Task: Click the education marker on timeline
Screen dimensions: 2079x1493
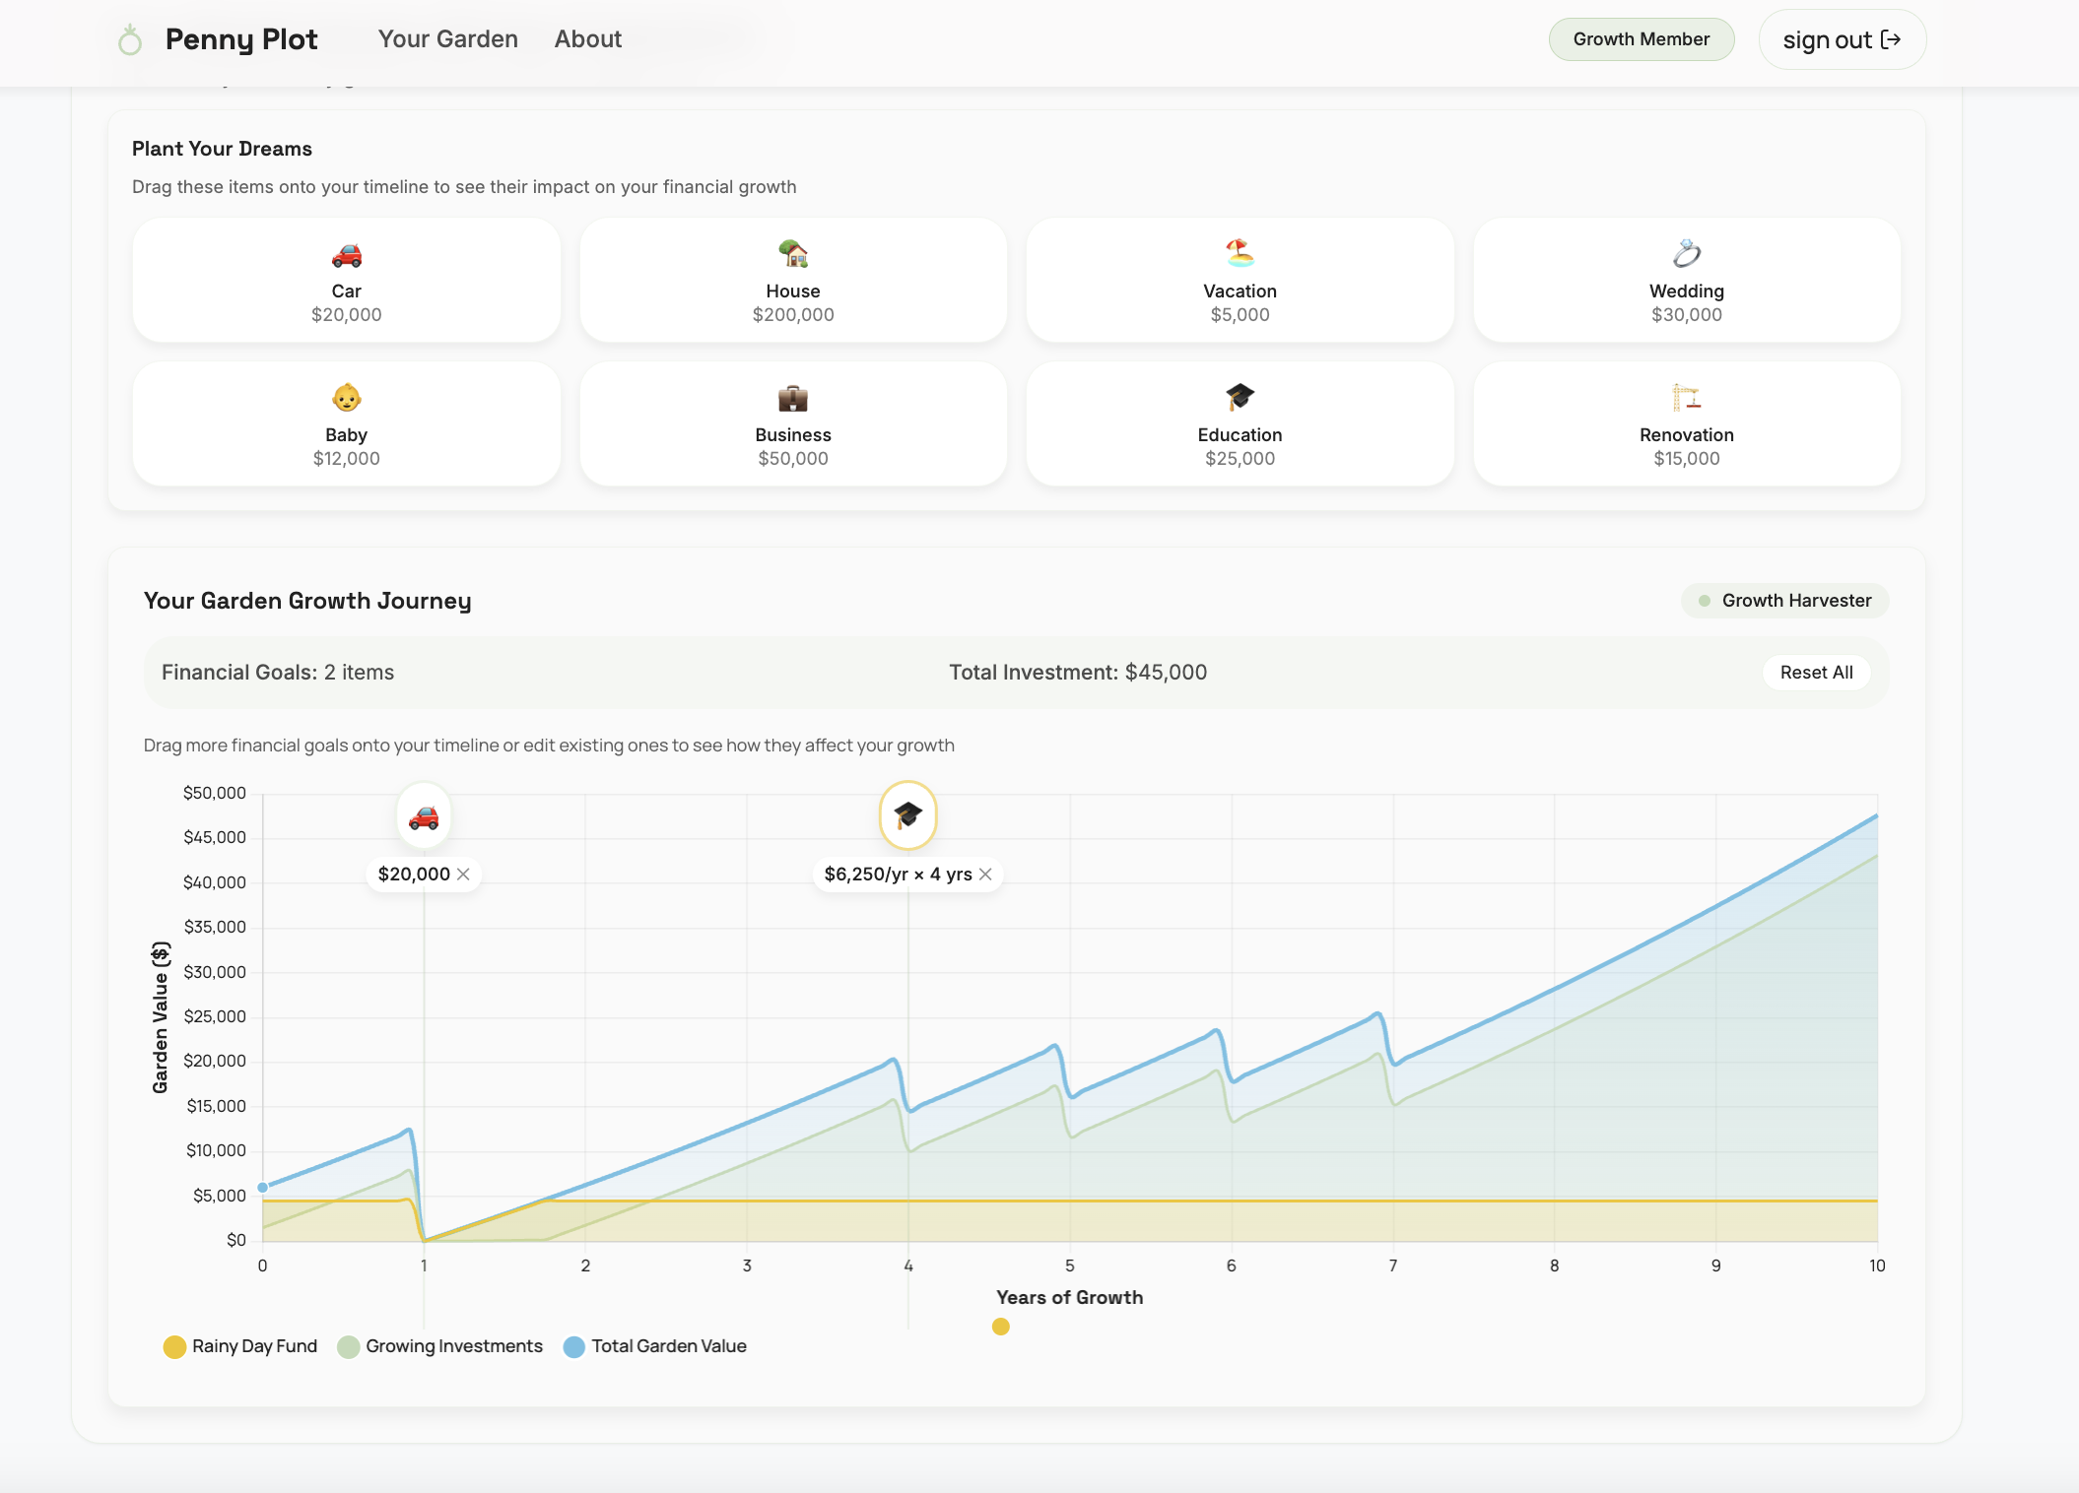Action: (907, 815)
